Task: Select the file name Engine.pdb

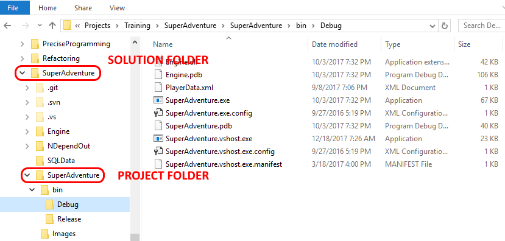Action: tap(184, 75)
